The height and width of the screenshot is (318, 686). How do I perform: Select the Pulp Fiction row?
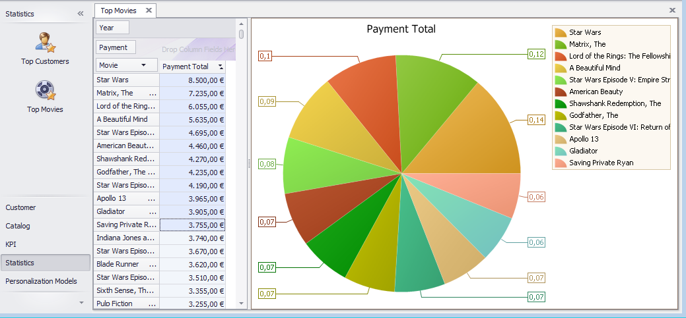(127, 303)
